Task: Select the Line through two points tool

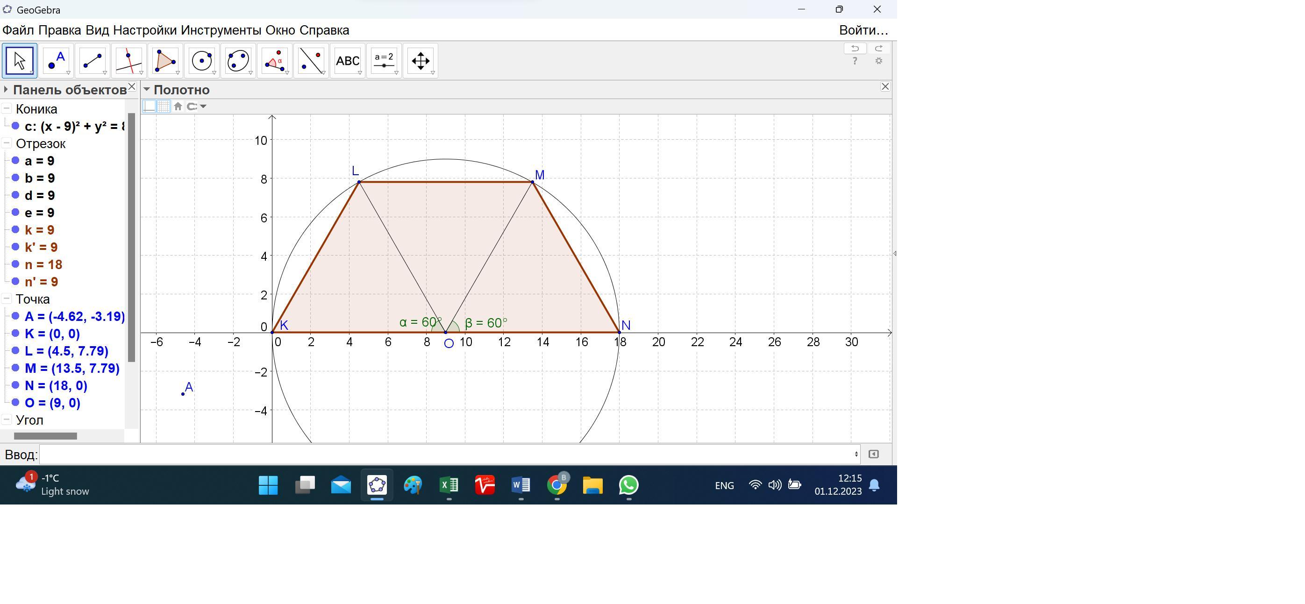Action: pyautogui.click(x=92, y=61)
